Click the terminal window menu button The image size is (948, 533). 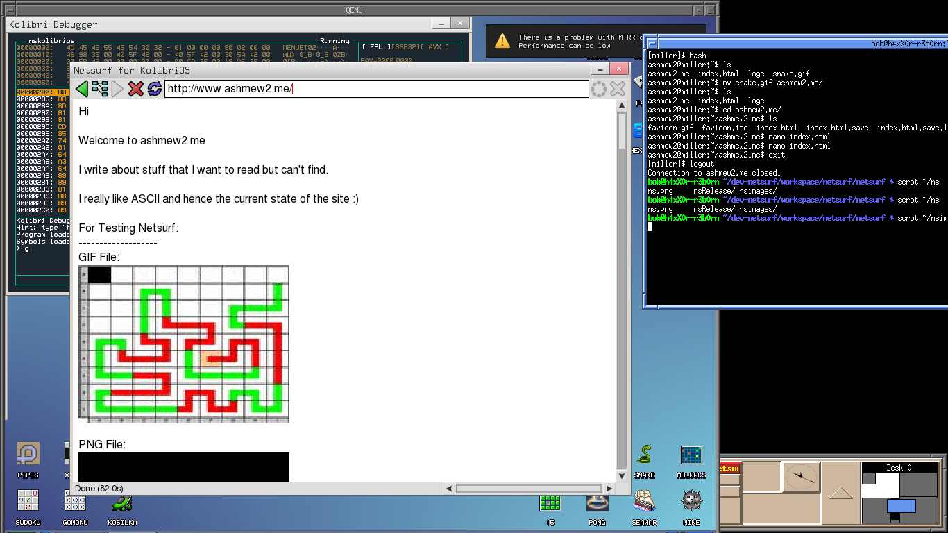tap(651, 44)
